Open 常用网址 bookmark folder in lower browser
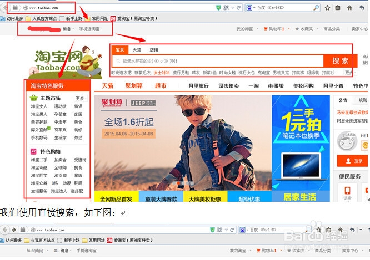 pyautogui.click(x=93, y=240)
